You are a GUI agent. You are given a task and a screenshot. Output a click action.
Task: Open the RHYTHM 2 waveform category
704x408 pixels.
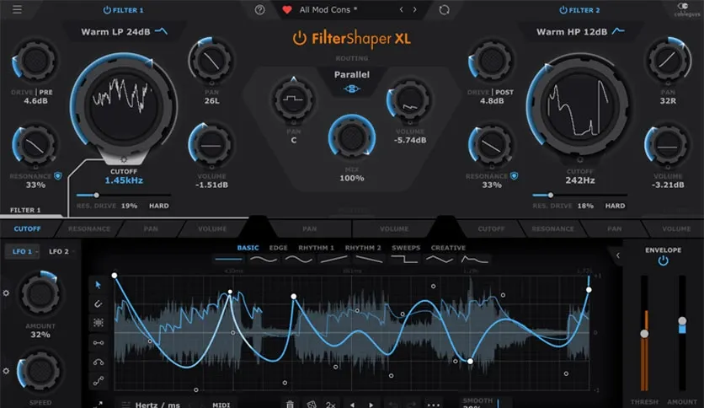click(363, 248)
